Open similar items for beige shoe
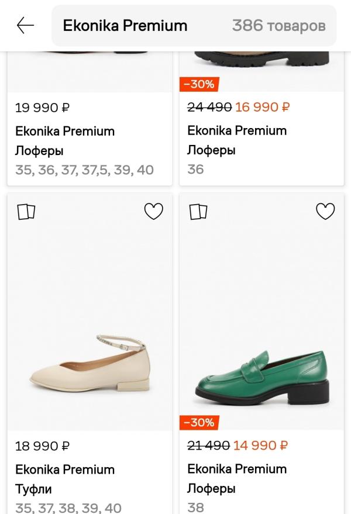351x514 pixels. (x=26, y=212)
